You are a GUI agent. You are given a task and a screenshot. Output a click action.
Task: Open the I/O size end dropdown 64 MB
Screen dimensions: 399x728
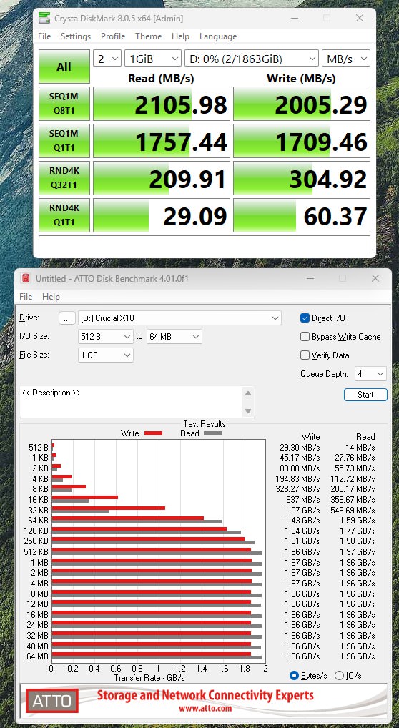[x=174, y=337]
